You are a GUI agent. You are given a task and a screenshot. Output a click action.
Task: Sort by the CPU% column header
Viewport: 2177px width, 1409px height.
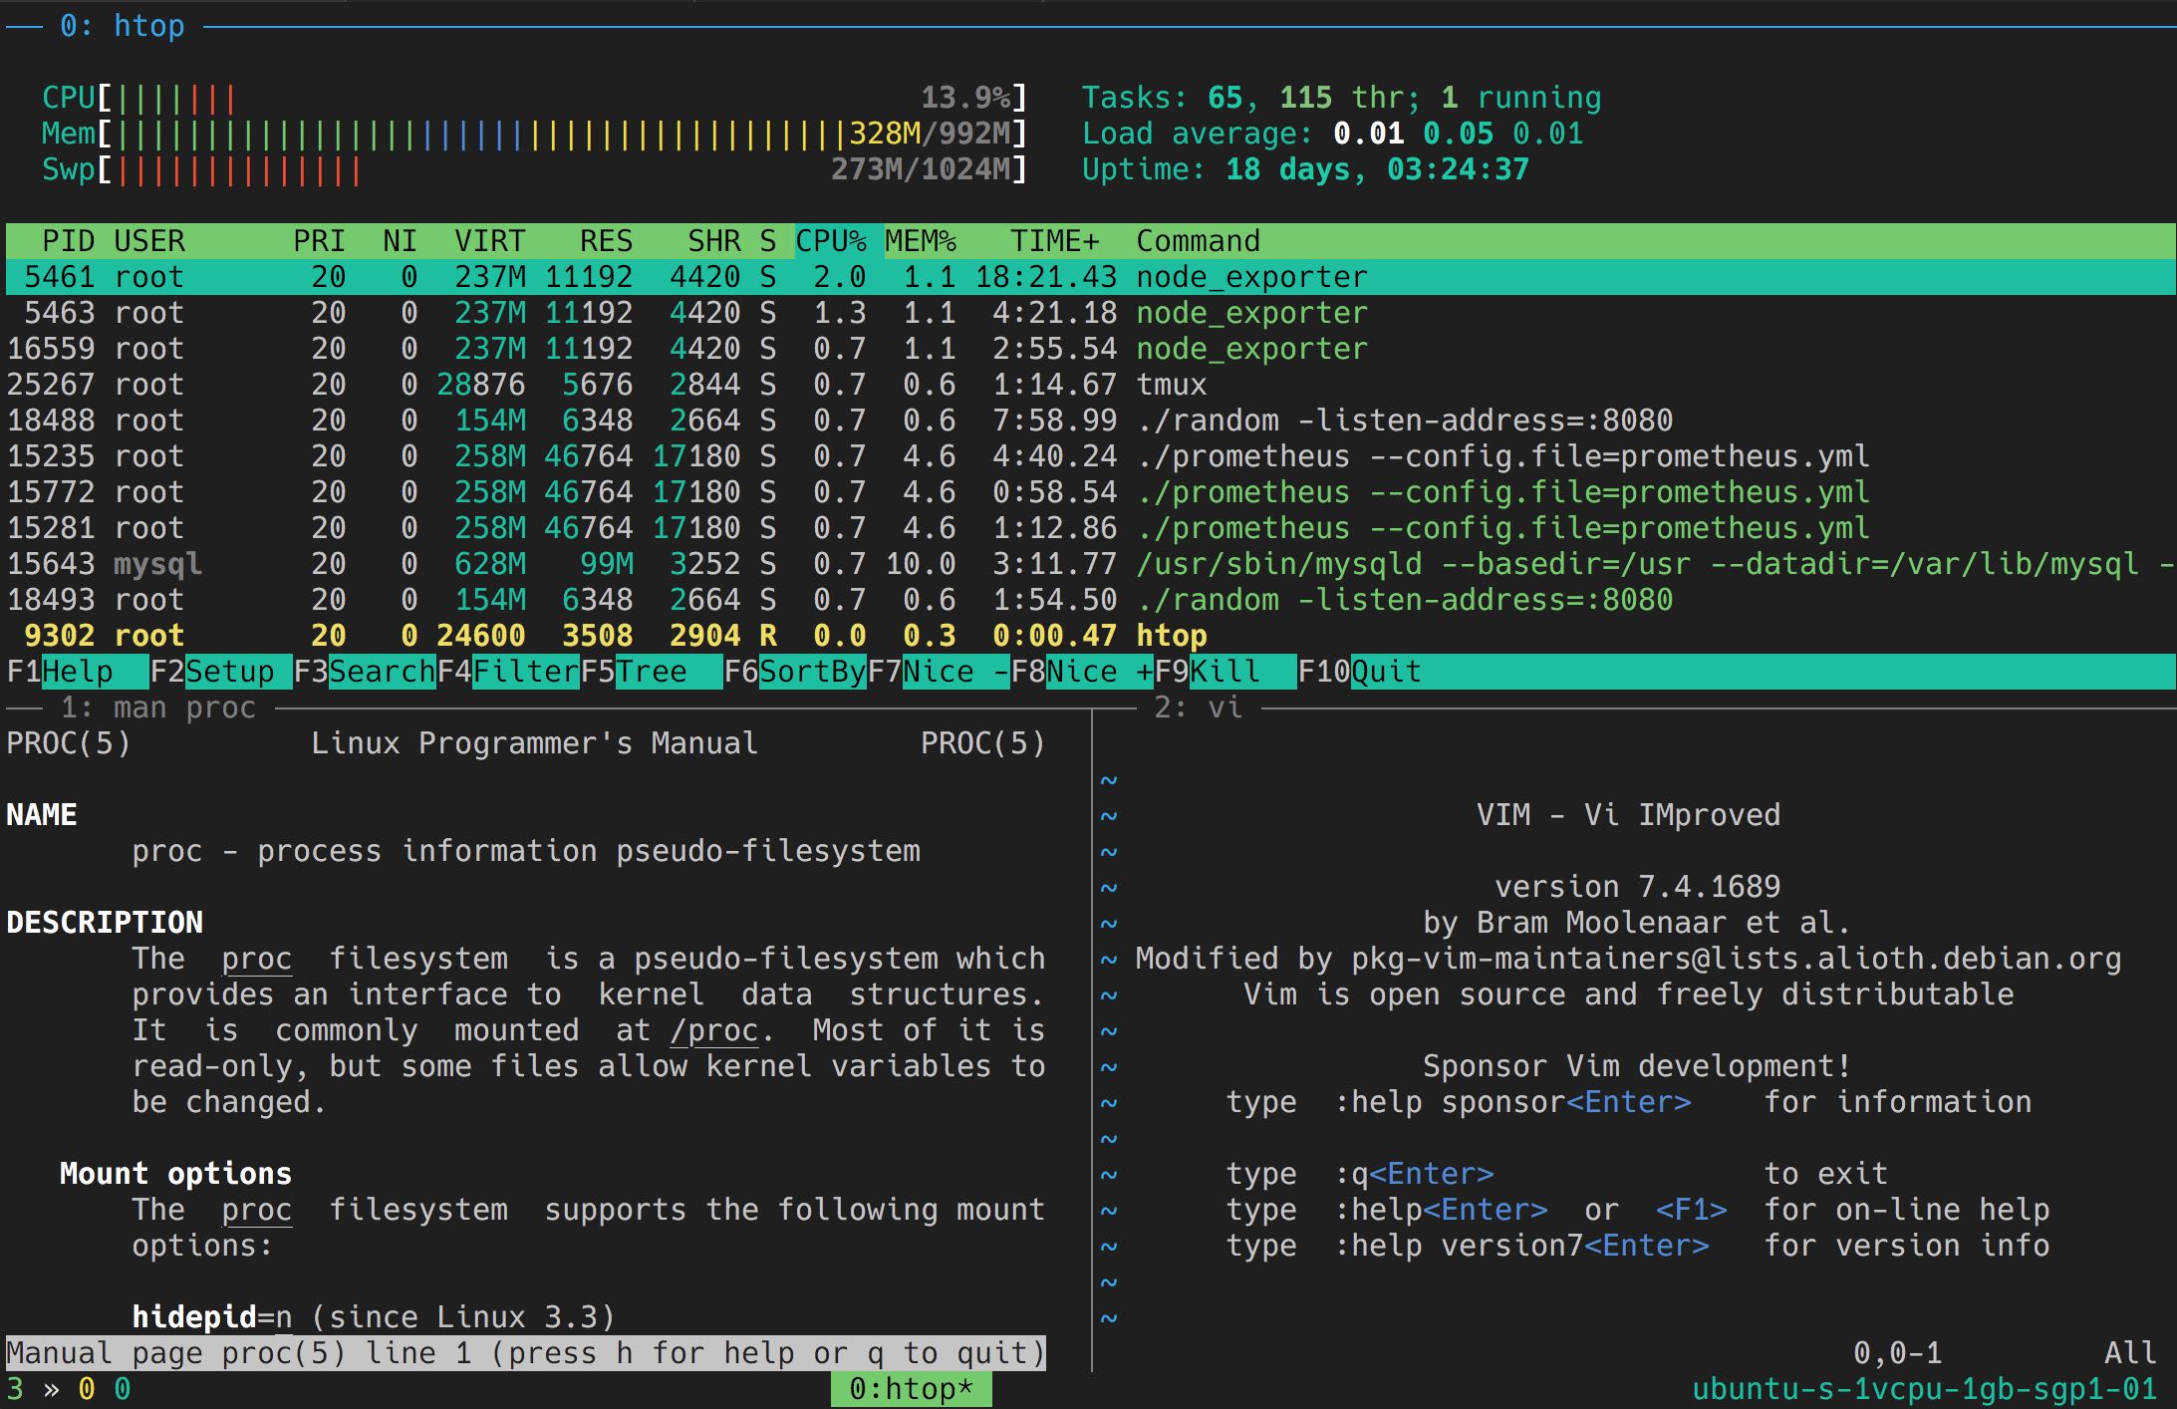pos(831,241)
